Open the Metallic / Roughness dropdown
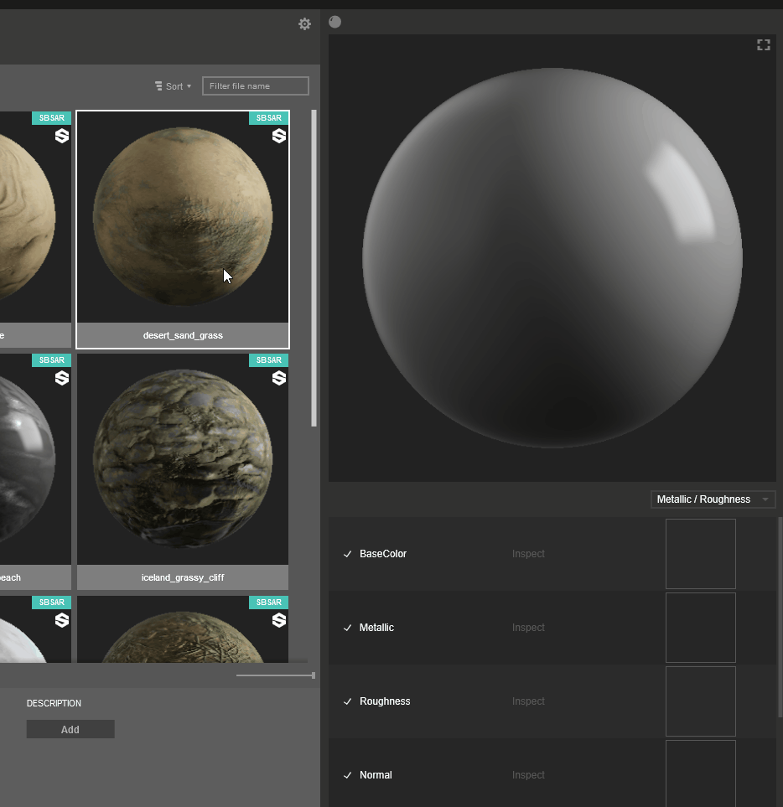This screenshot has height=807, width=783. [713, 499]
